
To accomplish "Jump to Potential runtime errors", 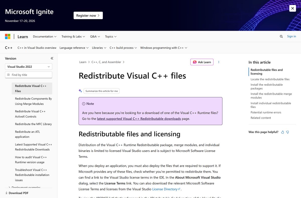I will 266,112.
